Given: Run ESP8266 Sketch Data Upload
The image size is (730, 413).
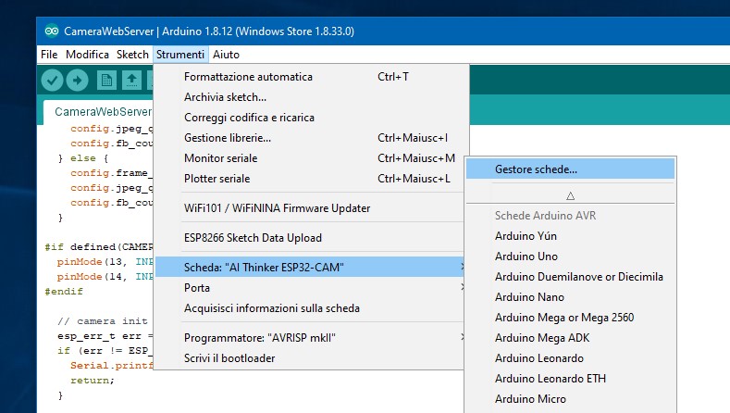Looking at the screenshot, I should click(309, 238).
